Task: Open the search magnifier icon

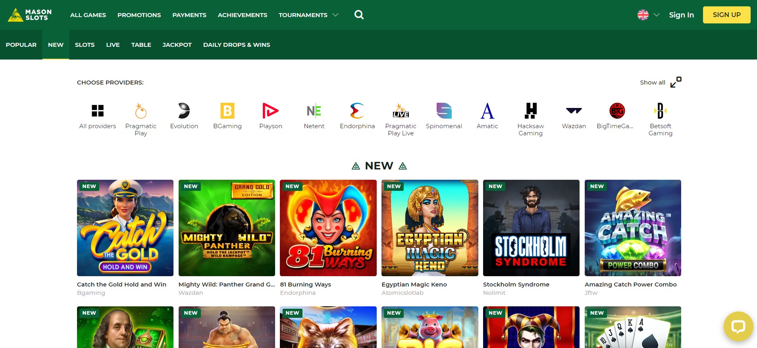Action: click(x=359, y=15)
